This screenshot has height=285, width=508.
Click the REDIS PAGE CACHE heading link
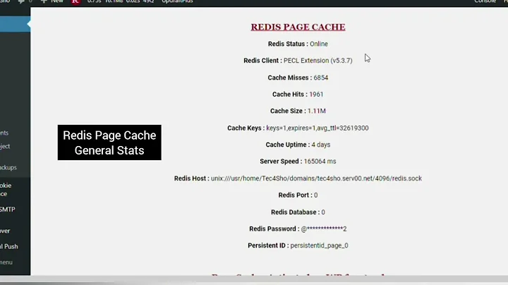coord(298,27)
